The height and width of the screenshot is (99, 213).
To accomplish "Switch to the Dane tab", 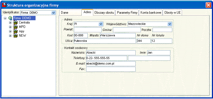I will click(70, 13).
